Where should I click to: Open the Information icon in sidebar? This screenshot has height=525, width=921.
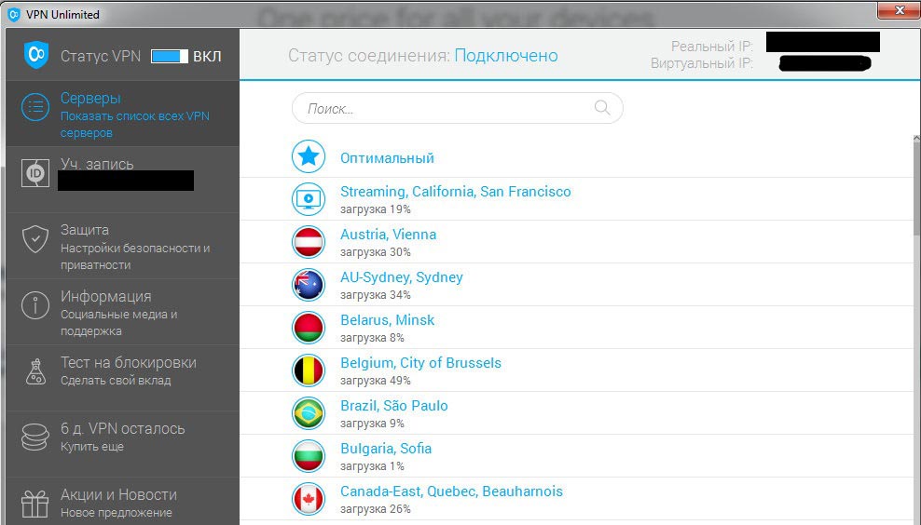(35, 304)
